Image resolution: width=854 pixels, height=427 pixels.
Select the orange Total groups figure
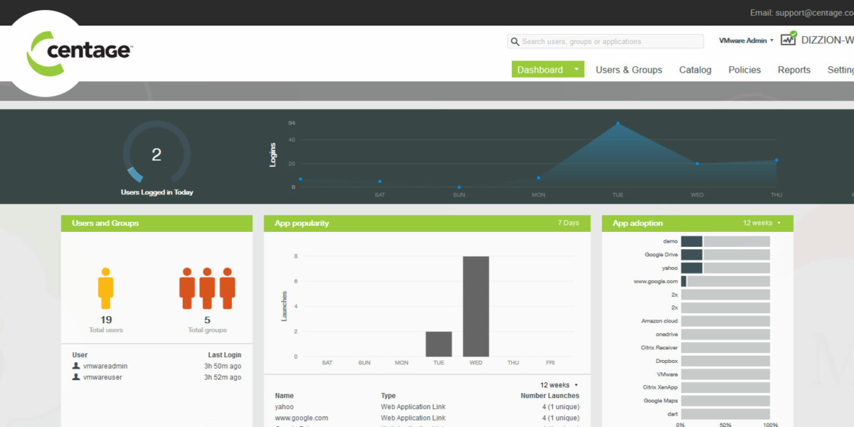[207, 288]
